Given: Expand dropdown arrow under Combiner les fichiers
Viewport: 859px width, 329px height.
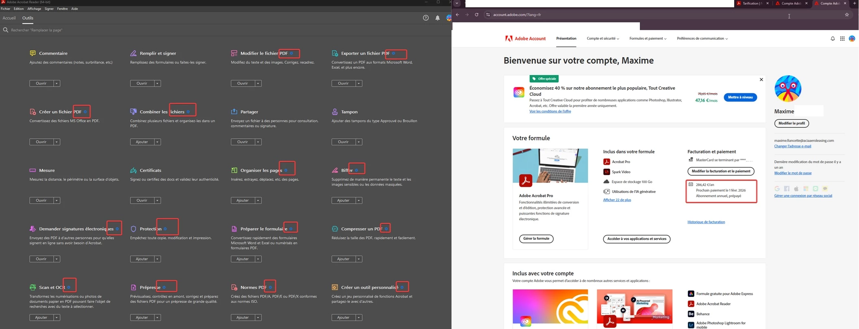Looking at the screenshot, I should (158, 142).
